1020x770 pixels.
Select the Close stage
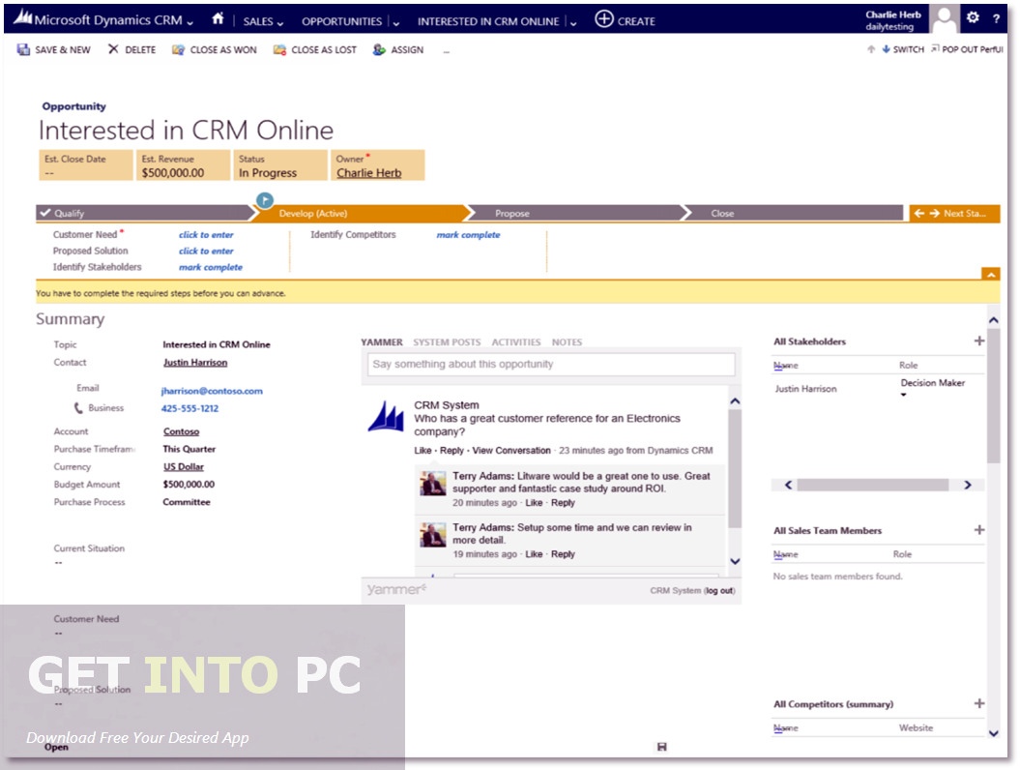pos(795,214)
